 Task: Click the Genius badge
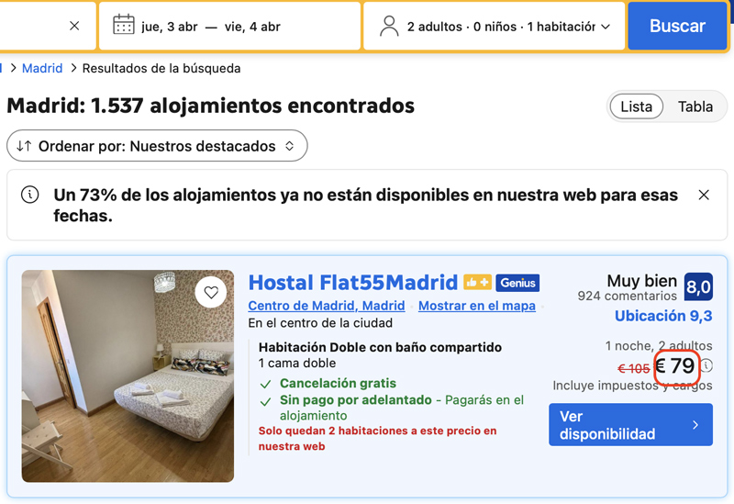[517, 283]
